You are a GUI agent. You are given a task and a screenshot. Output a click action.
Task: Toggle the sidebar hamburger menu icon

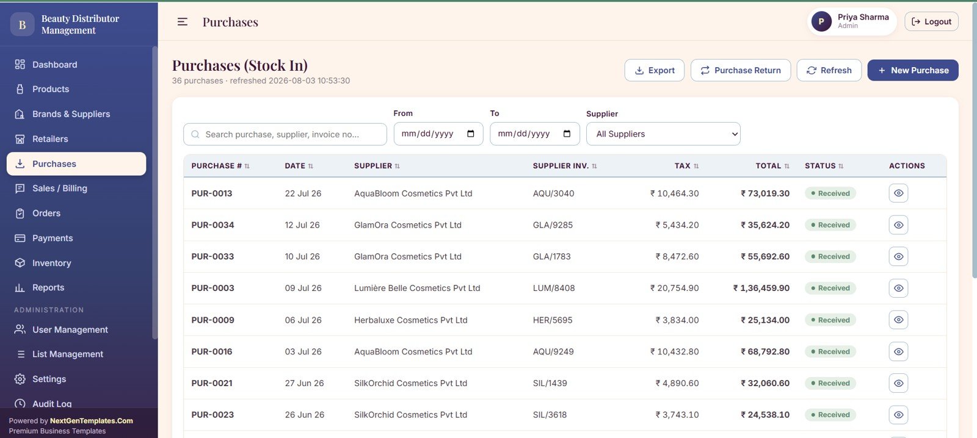click(182, 22)
